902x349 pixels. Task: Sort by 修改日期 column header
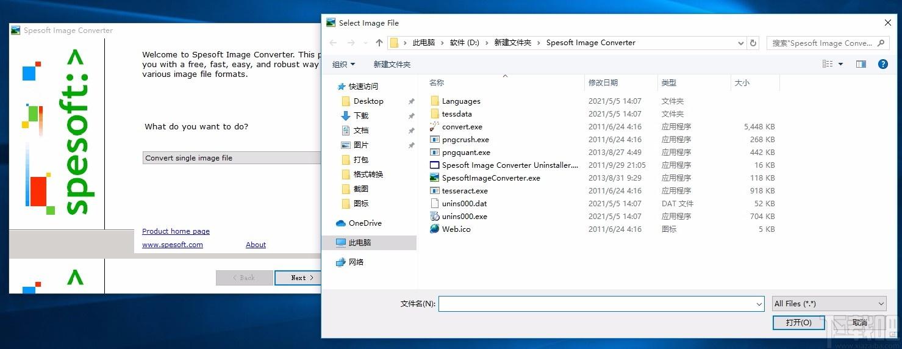point(603,83)
